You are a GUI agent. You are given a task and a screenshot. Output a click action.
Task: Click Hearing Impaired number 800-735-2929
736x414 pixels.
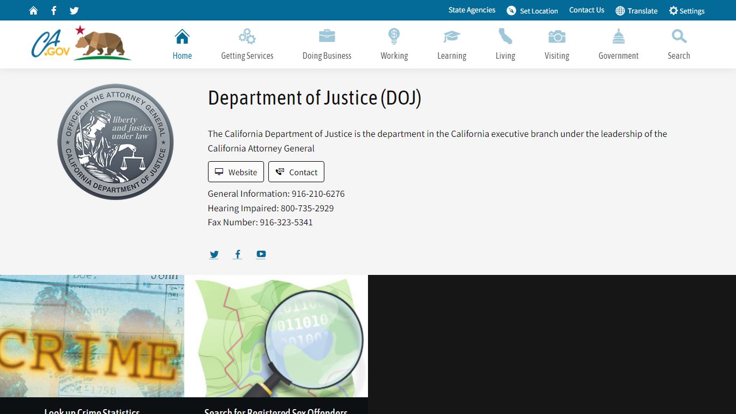[307, 208]
